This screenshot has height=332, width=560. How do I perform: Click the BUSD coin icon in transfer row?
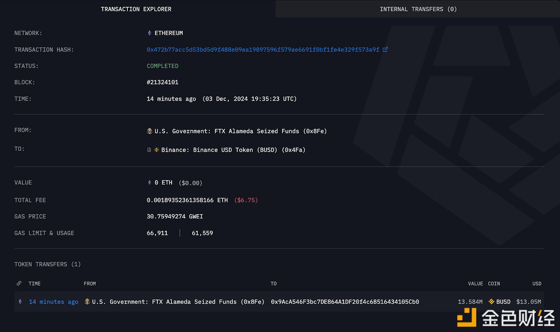(491, 302)
